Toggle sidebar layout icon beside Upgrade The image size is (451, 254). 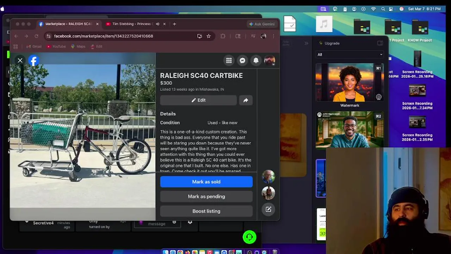(380, 43)
